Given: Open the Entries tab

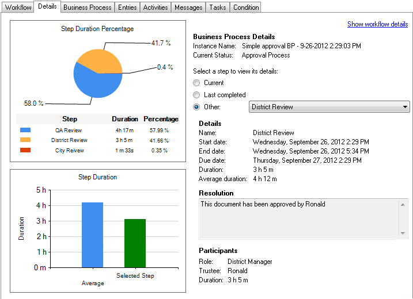Looking at the screenshot, I should pyautogui.click(x=127, y=7).
